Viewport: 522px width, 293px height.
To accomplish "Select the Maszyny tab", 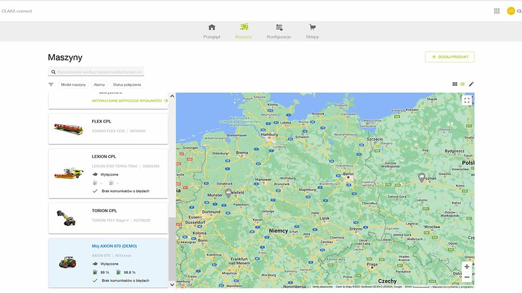I will [x=243, y=31].
